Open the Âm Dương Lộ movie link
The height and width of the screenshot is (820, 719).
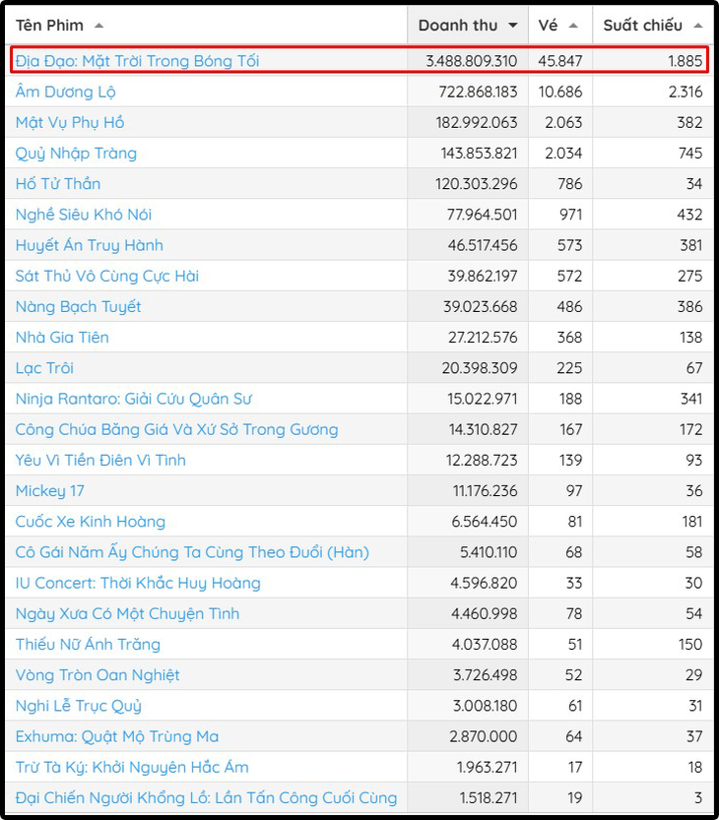point(65,92)
